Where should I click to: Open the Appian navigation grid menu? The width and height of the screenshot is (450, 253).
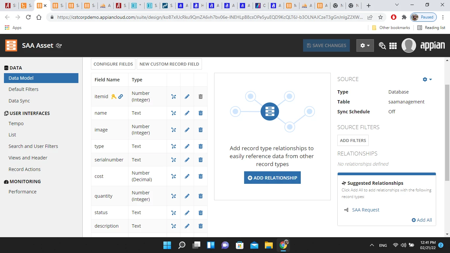click(x=393, y=46)
